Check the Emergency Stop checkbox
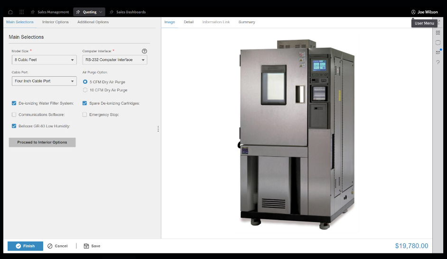 (84, 115)
